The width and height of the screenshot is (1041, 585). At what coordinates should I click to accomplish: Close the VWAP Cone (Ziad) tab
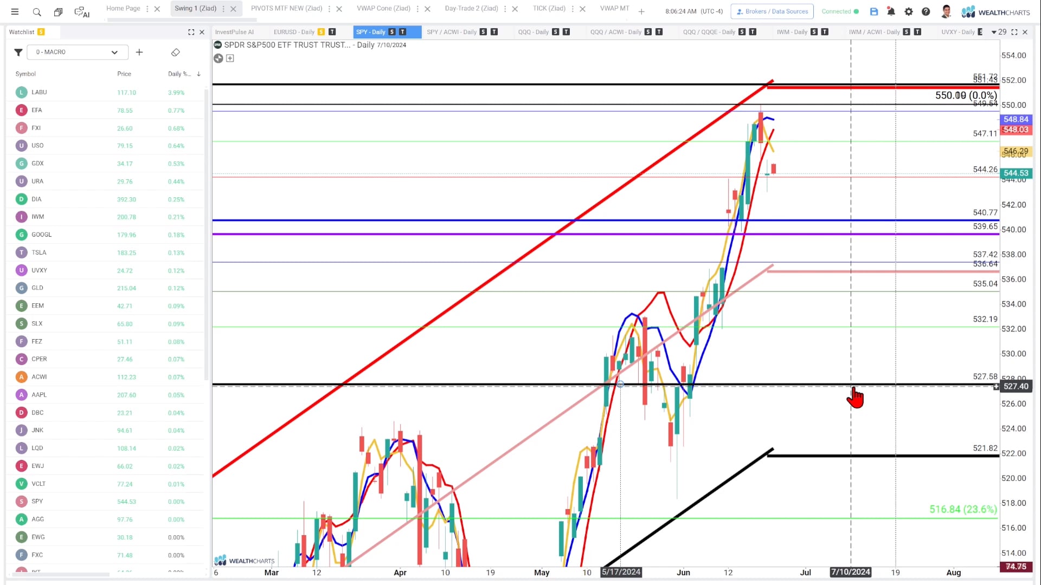point(427,9)
